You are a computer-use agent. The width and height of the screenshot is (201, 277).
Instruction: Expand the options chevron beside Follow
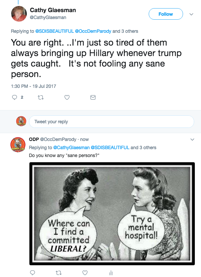[x=192, y=14]
